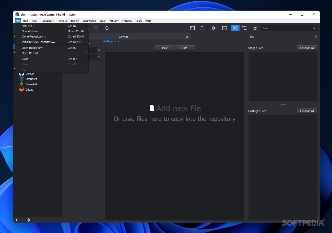The width and height of the screenshot is (332, 233).
Task: Click the white file icon beside Add new file
Action: (x=152, y=108)
